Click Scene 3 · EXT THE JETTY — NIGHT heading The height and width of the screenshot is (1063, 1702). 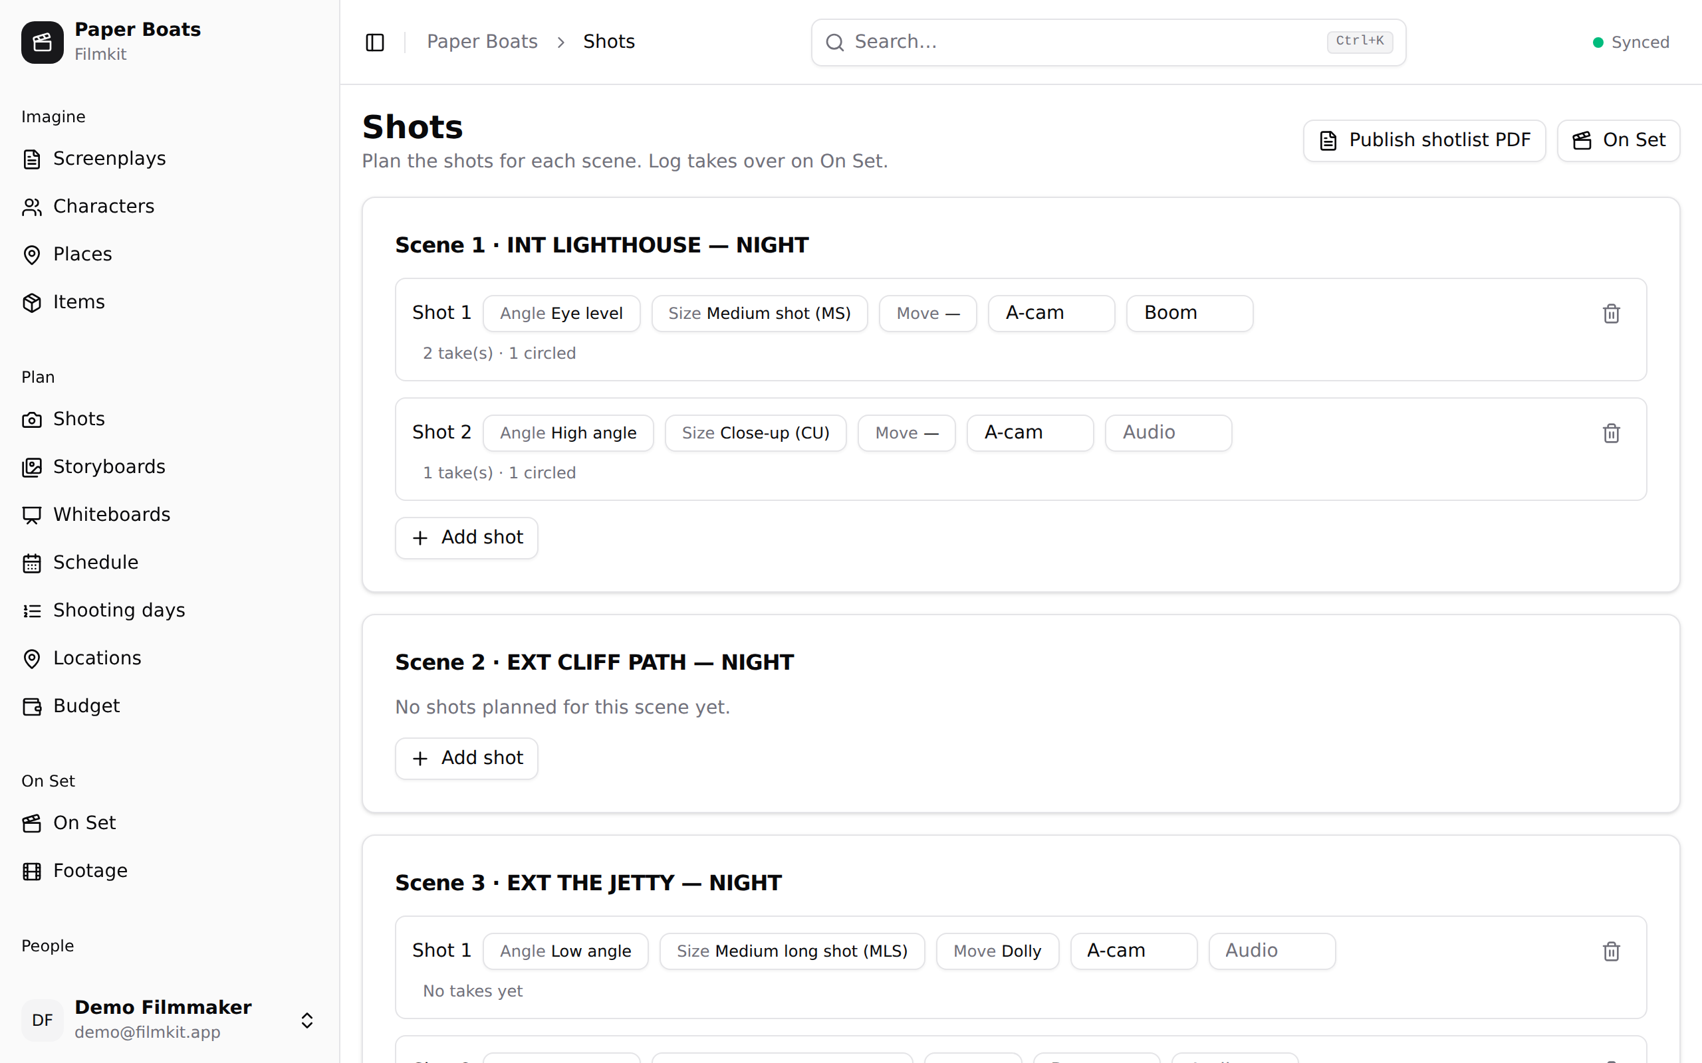[x=588, y=883]
